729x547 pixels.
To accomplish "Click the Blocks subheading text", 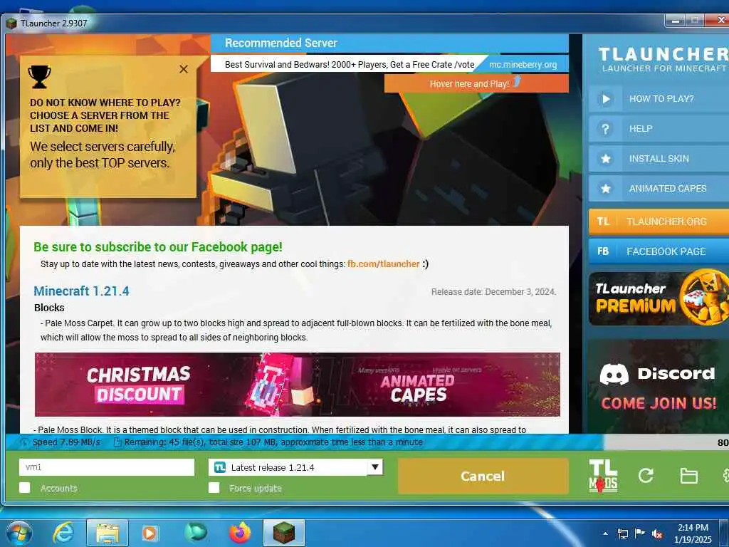I will pos(49,308).
